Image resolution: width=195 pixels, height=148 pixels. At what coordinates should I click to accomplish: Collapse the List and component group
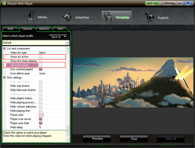pyautogui.click(x=4, y=48)
